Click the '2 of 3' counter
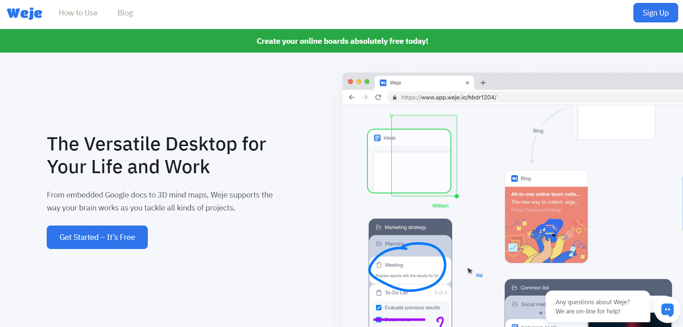The width and height of the screenshot is (683, 327). click(441, 293)
